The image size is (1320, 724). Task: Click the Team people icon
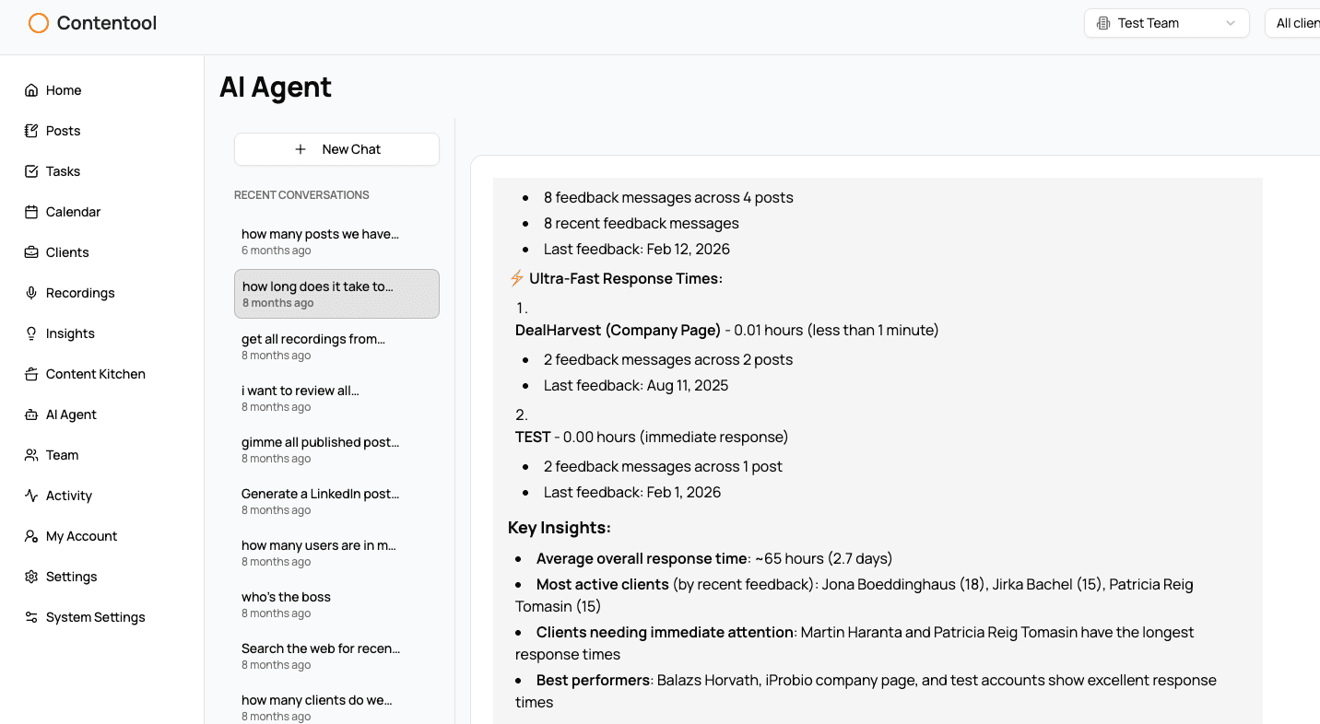pyautogui.click(x=31, y=455)
